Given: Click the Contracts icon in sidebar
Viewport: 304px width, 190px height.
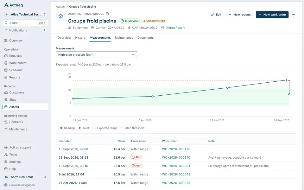Looking at the screenshot, I should pyautogui.click(x=6, y=122).
